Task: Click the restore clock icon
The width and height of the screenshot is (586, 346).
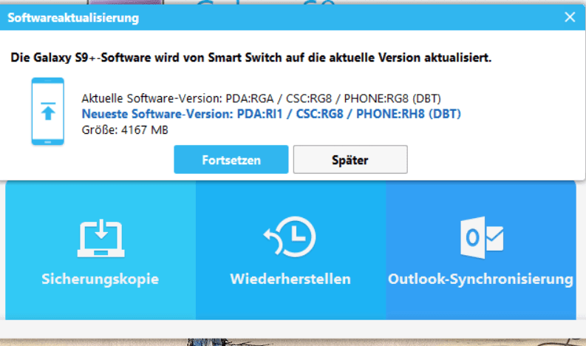Action: [x=290, y=237]
